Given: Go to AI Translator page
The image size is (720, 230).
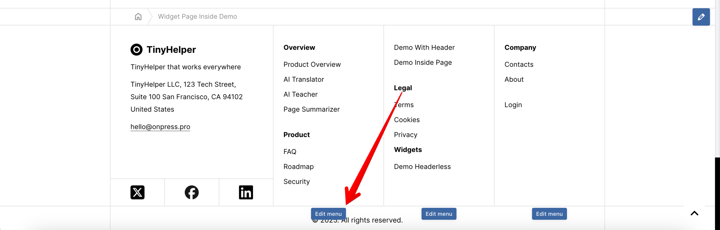Looking at the screenshot, I should coord(303,79).
